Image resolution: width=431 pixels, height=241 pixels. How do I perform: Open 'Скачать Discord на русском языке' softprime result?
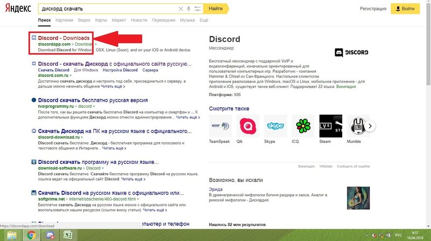tap(111, 192)
